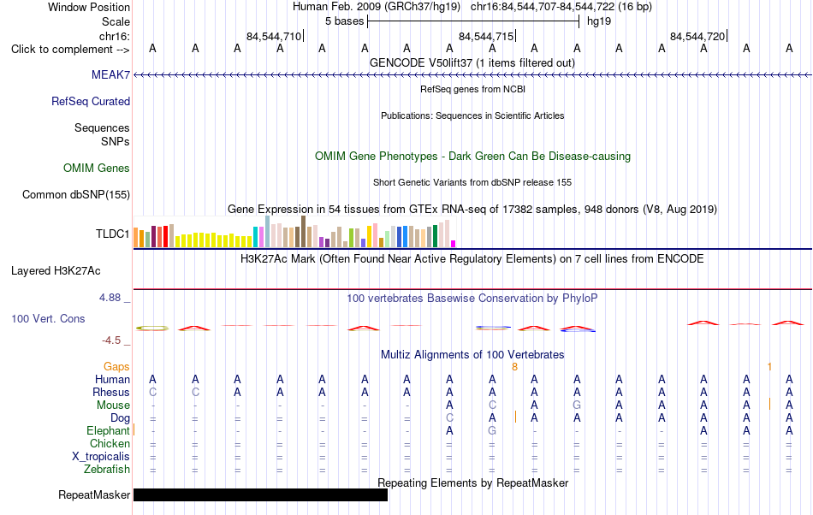Viewport: 813px width, 515px height.
Task: Click the GENCODE V50lift37 track title
Action: (472, 62)
